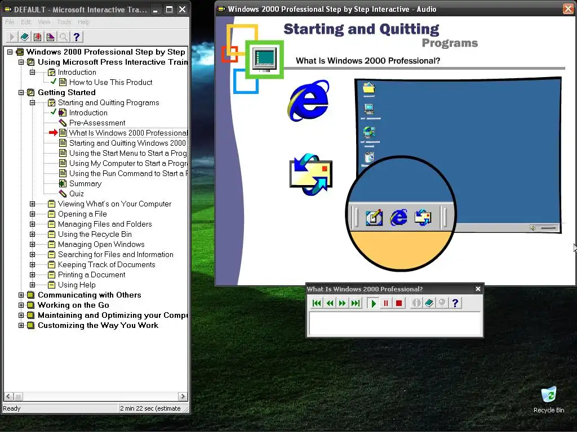Open the Edit menu
577x432 pixels.
click(26, 22)
